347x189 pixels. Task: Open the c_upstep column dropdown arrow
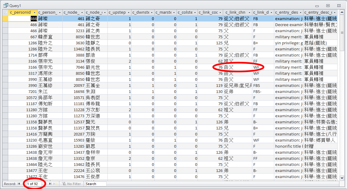coord(128,12)
